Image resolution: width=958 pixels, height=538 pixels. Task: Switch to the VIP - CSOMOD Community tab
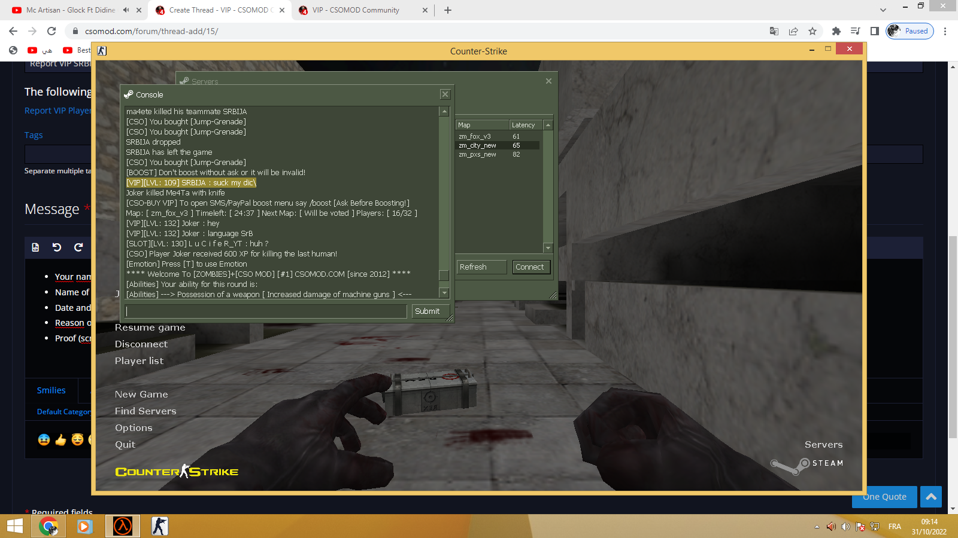[356, 10]
